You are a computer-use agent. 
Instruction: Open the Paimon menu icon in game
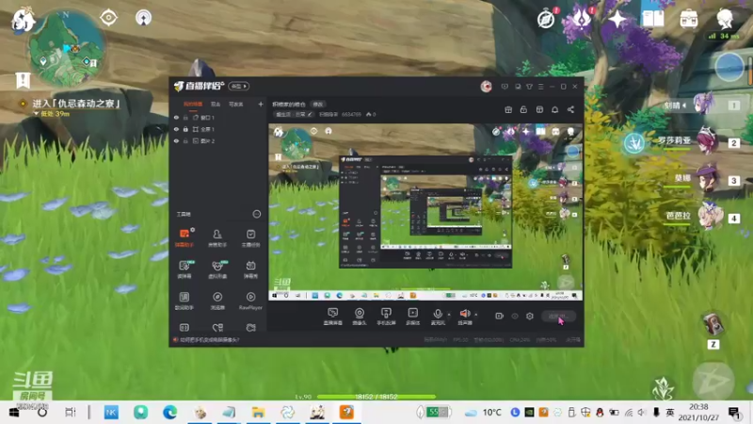pyautogui.click(x=22, y=20)
